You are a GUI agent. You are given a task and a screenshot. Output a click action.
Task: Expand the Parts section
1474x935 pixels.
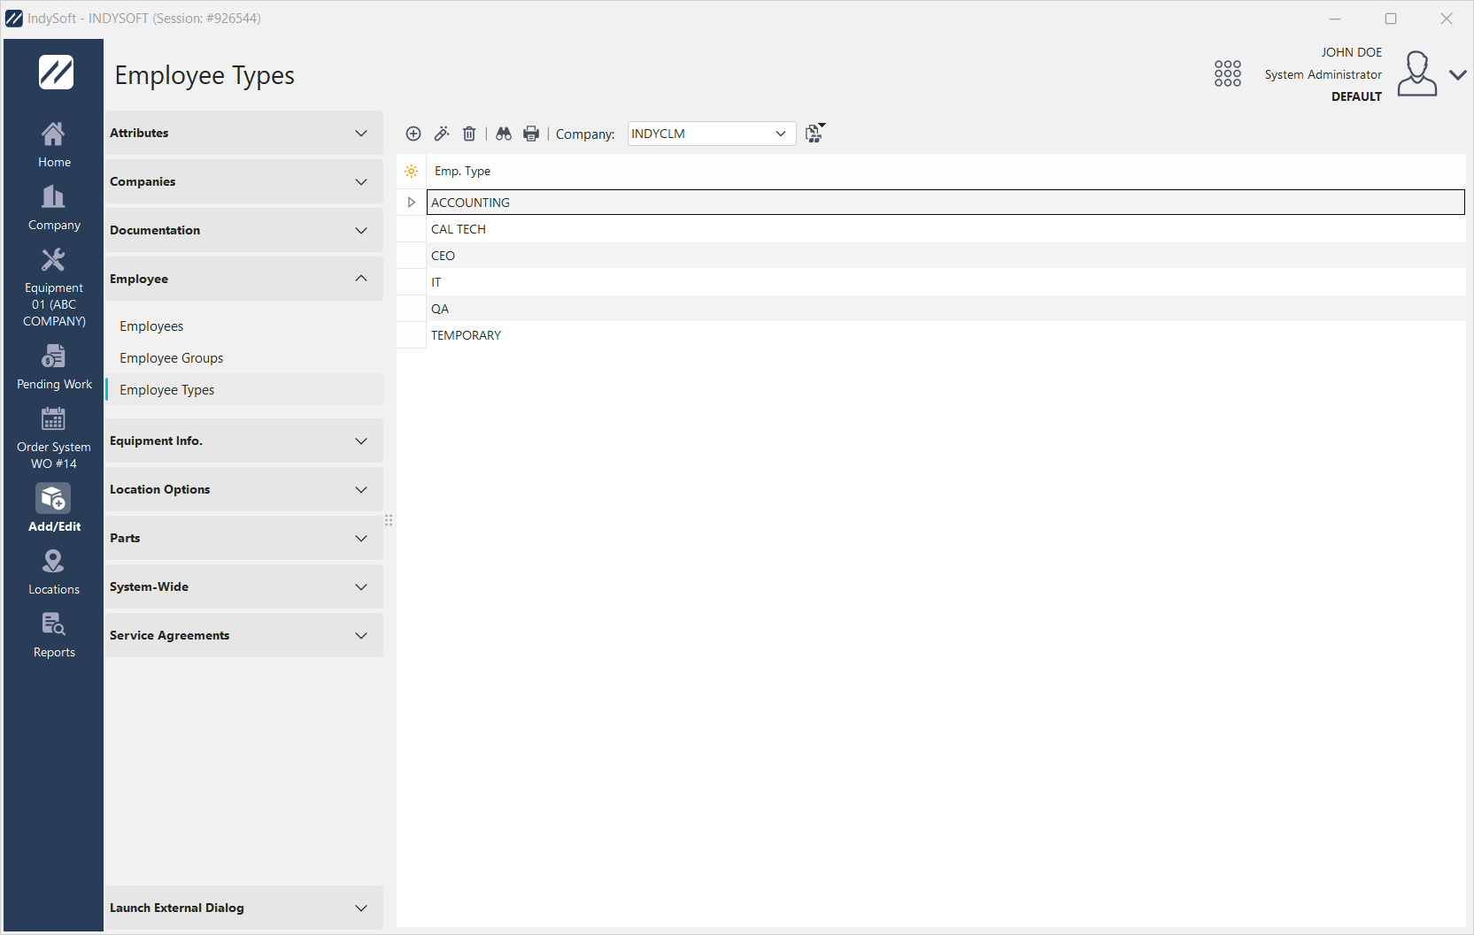click(244, 538)
